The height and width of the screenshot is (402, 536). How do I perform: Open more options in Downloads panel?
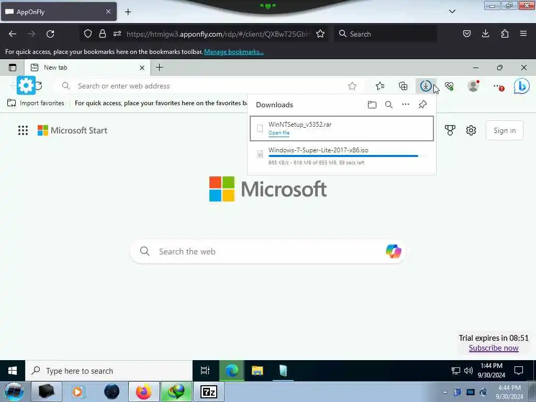coord(406,104)
